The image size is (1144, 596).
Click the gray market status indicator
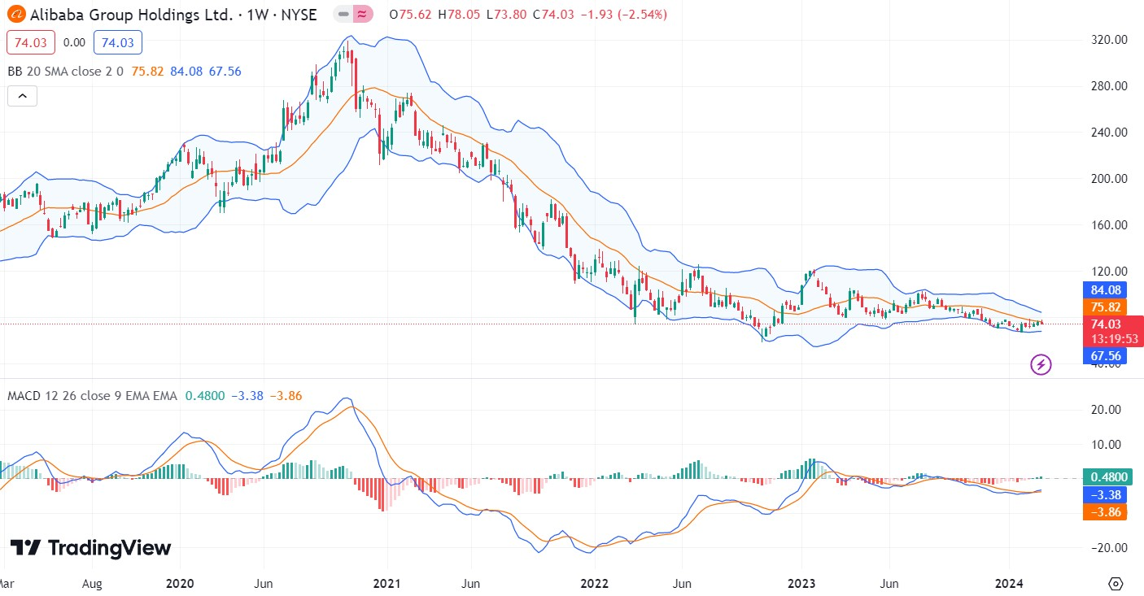(x=343, y=14)
